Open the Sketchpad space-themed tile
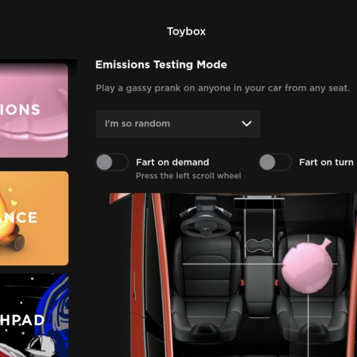 34,316
